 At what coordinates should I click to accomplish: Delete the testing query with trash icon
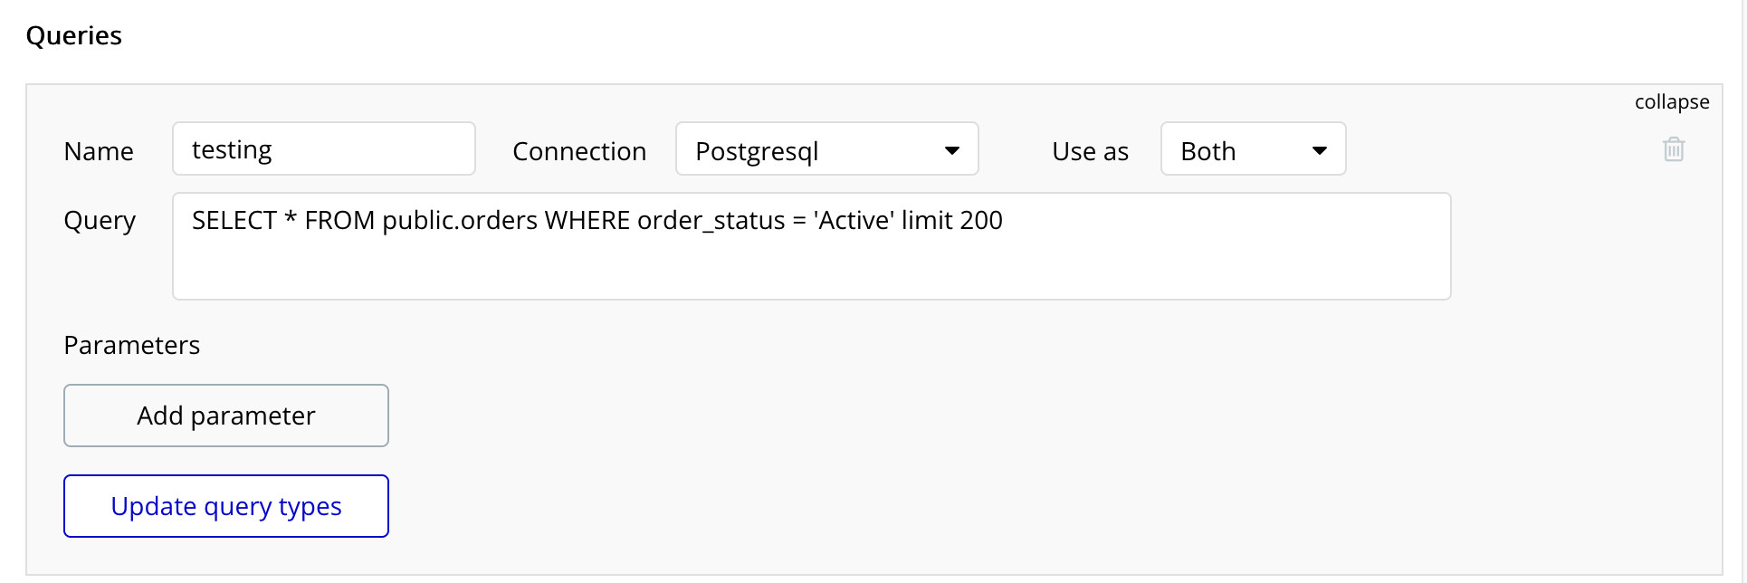point(1674,149)
